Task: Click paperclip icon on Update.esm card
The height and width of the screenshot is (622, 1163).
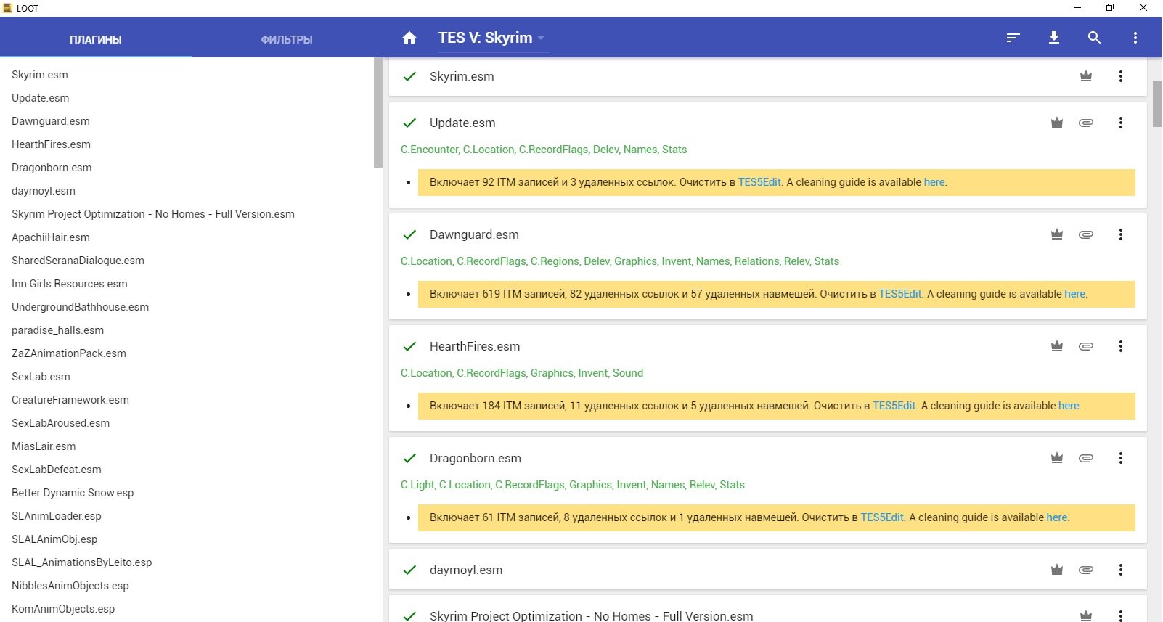Action: [1086, 123]
